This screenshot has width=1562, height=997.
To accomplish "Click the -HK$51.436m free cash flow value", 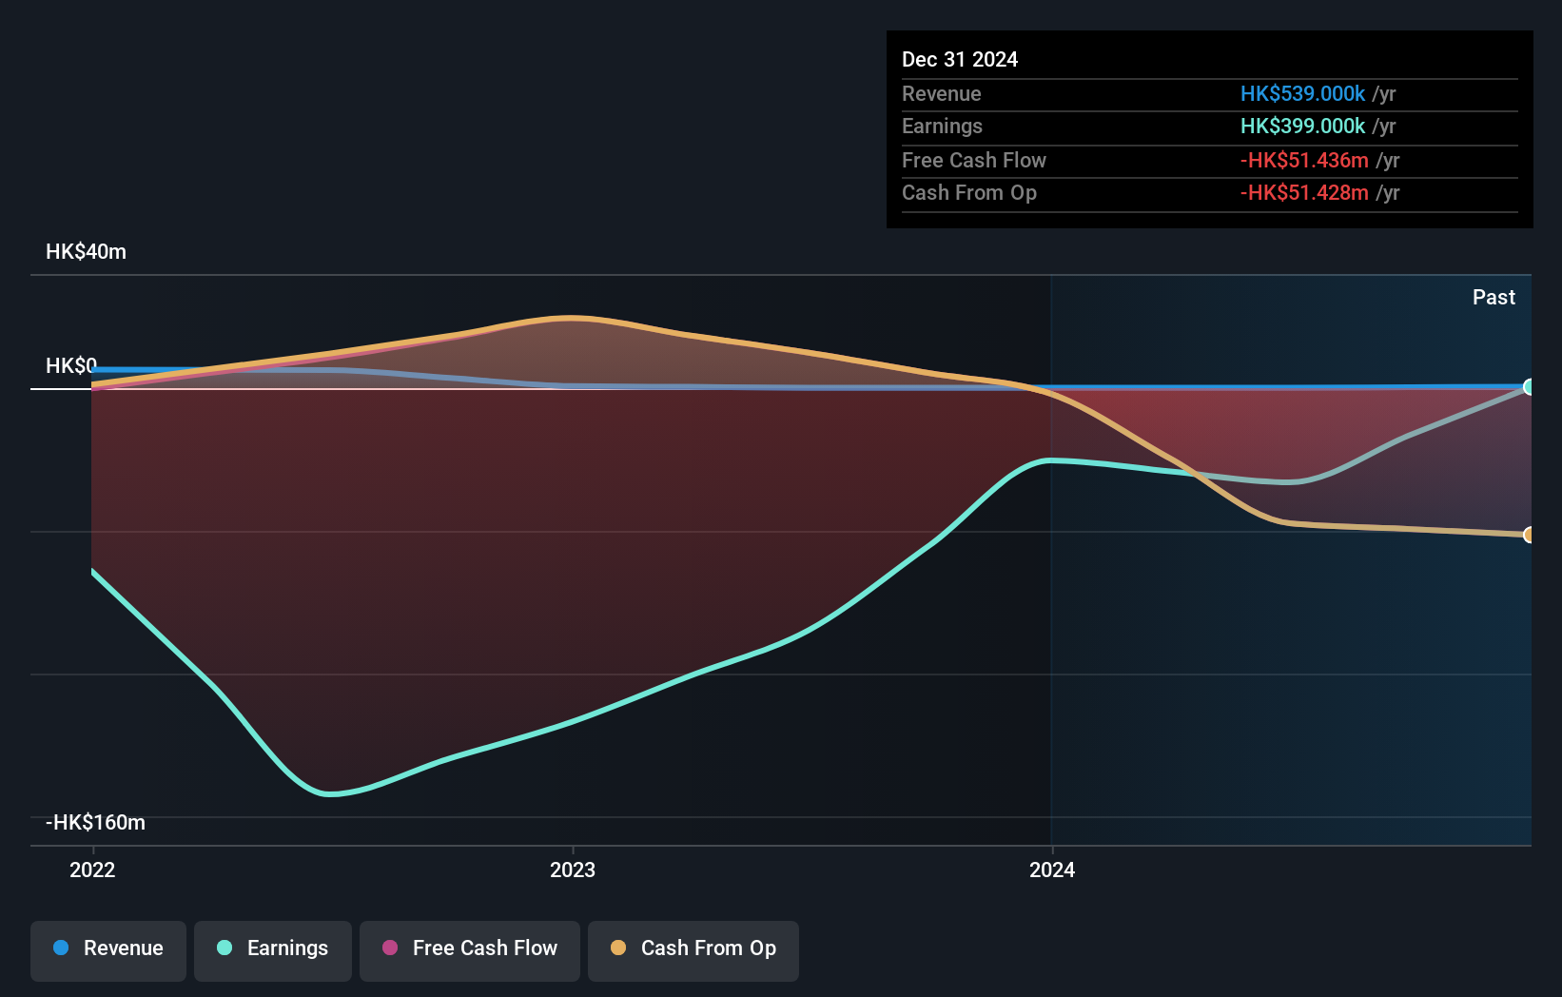I will (x=1304, y=160).
